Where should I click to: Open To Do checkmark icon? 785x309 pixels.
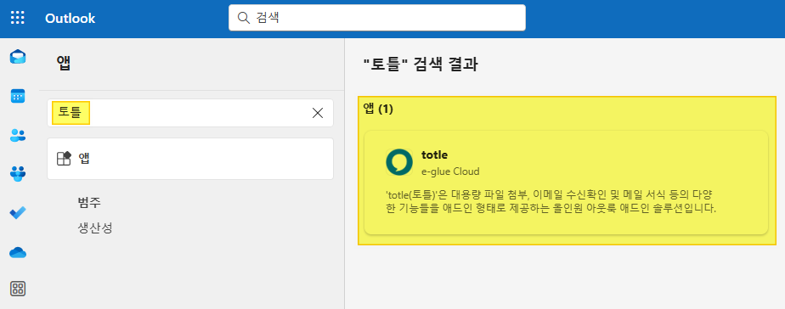[18, 213]
